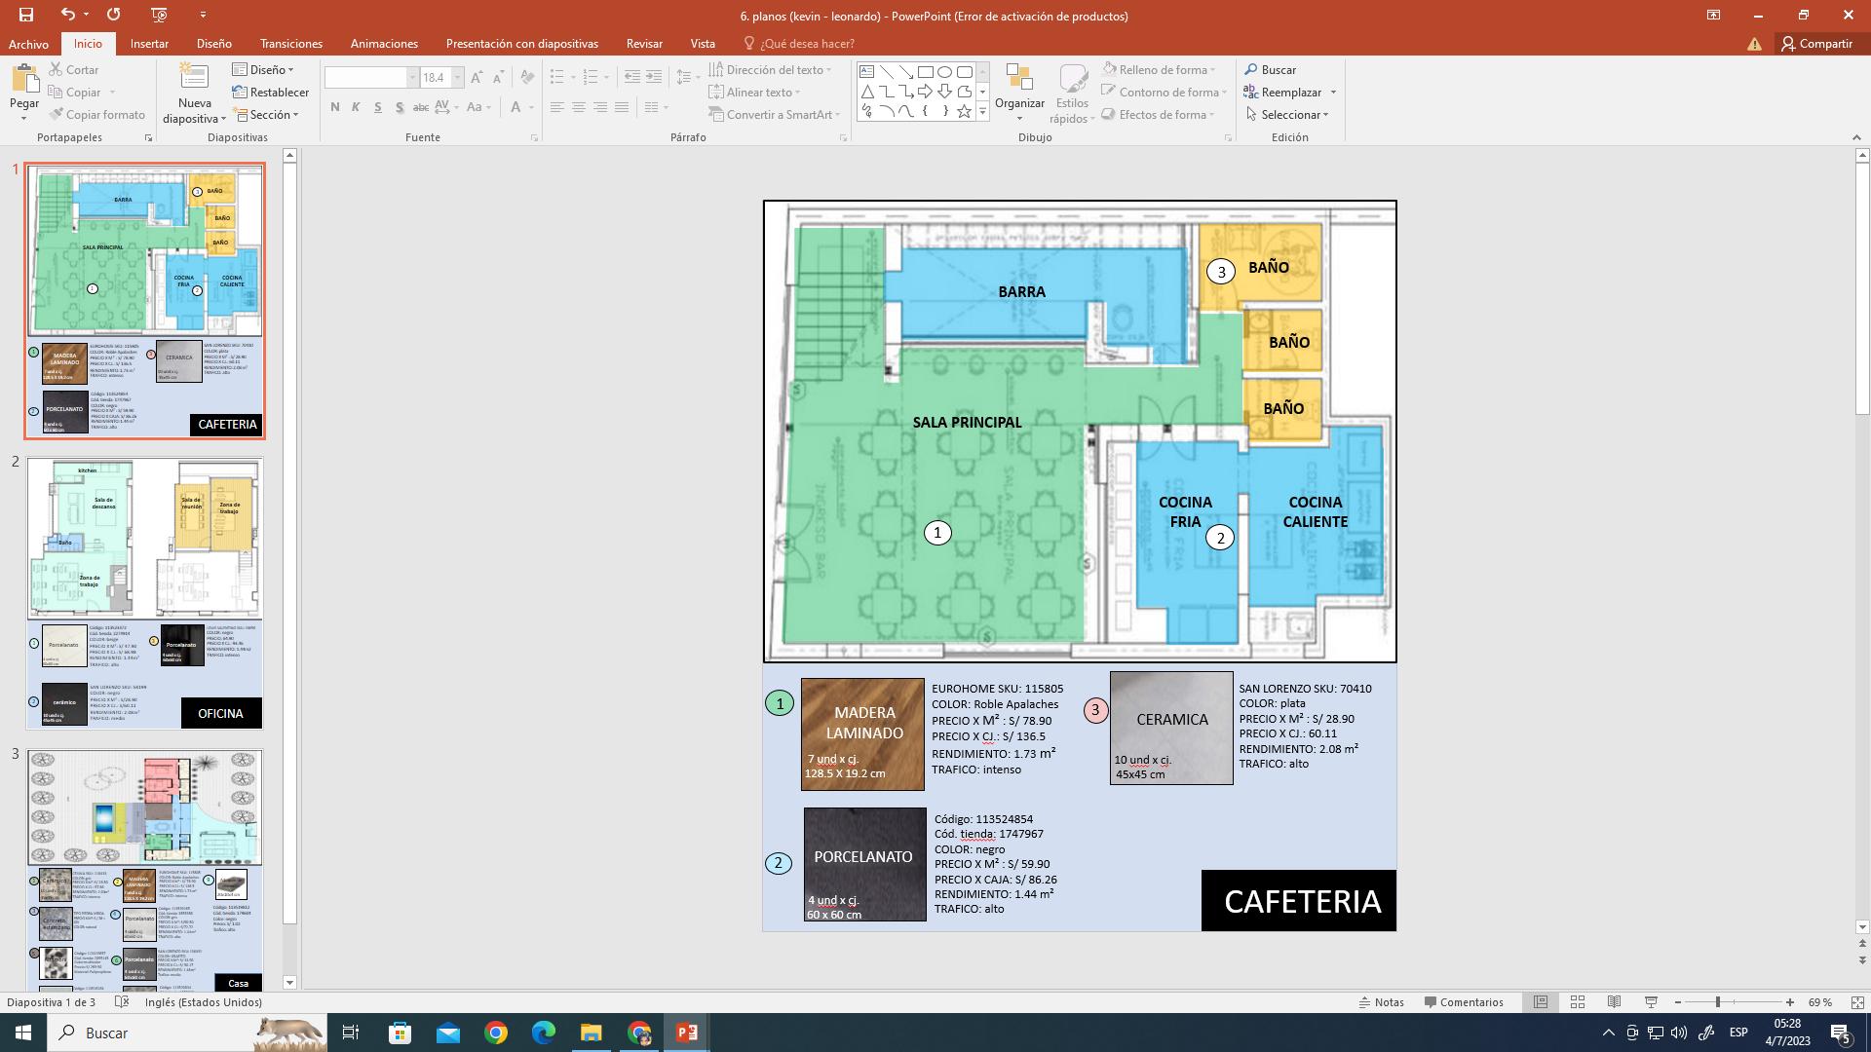The height and width of the screenshot is (1052, 1871).
Task: Click the Pegar paste icon
Action: pyautogui.click(x=23, y=78)
